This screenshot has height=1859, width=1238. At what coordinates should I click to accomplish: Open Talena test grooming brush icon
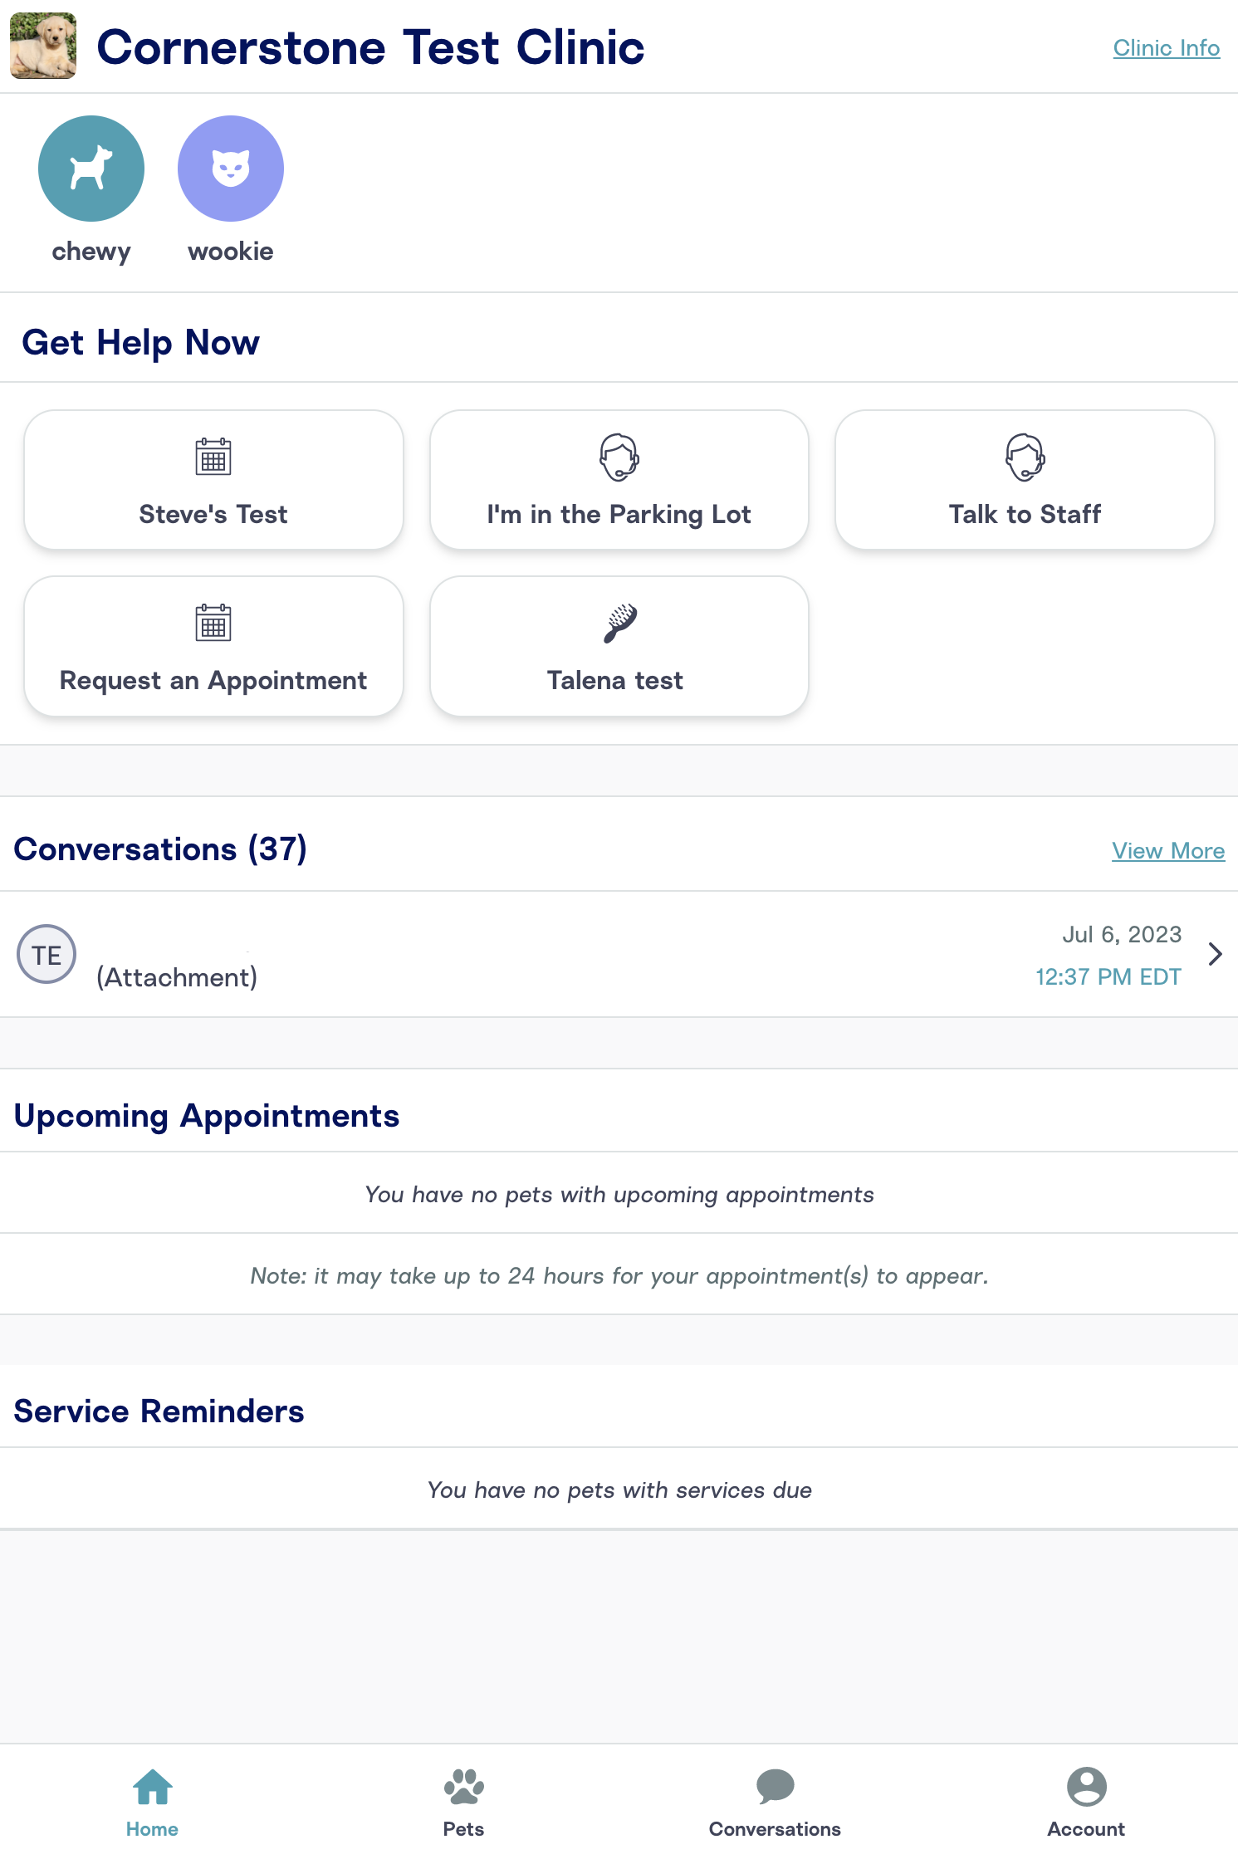tap(619, 623)
